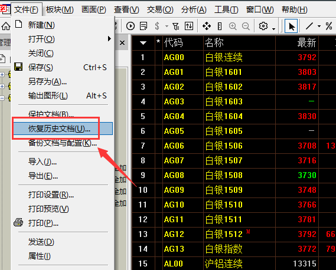Select the 白银1508 row
This screenshot has height=270, width=336.
[x=234, y=175]
